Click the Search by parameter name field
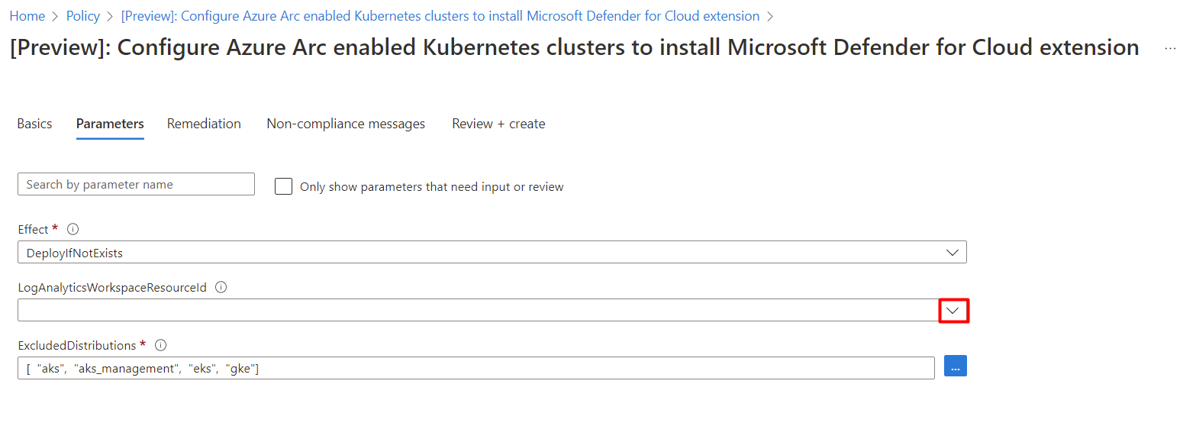The width and height of the screenshot is (1196, 426). [136, 184]
